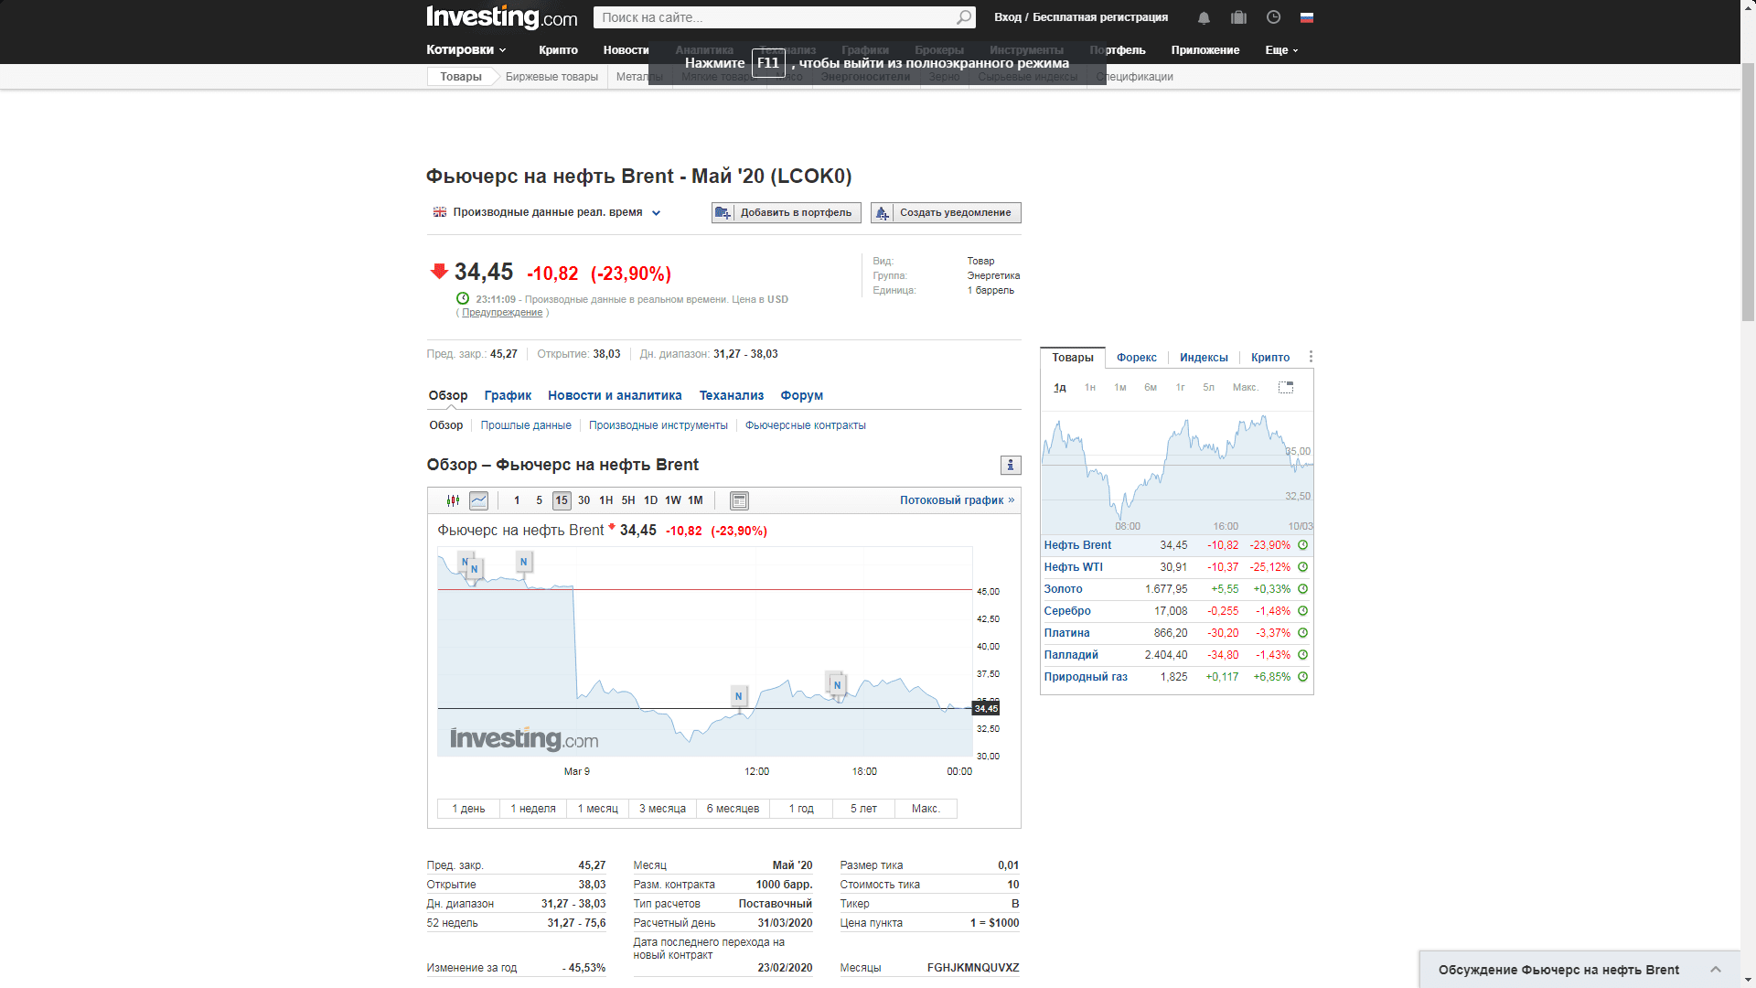Open sidebar three-dot options menu

pos(1311,357)
